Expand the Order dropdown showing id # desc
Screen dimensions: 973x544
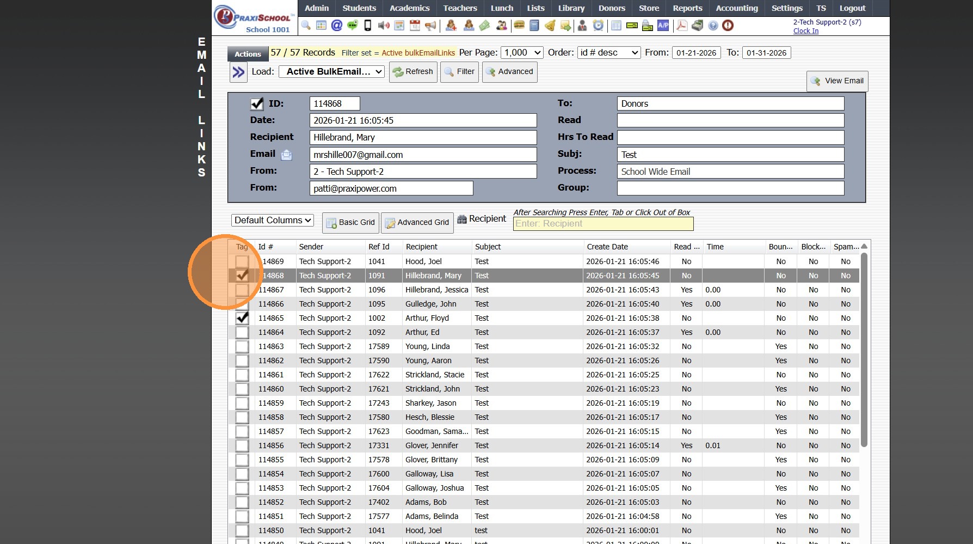point(608,53)
